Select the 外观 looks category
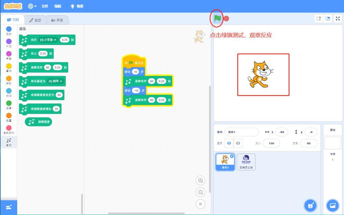 [x=9, y=43]
